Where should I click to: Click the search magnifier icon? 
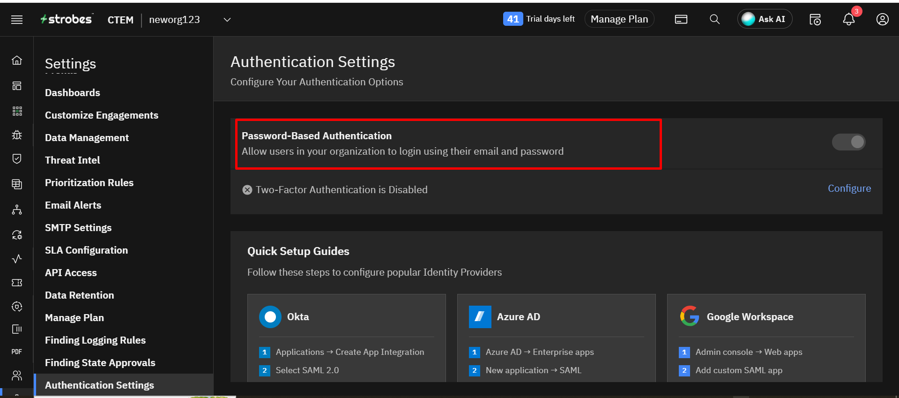click(714, 19)
